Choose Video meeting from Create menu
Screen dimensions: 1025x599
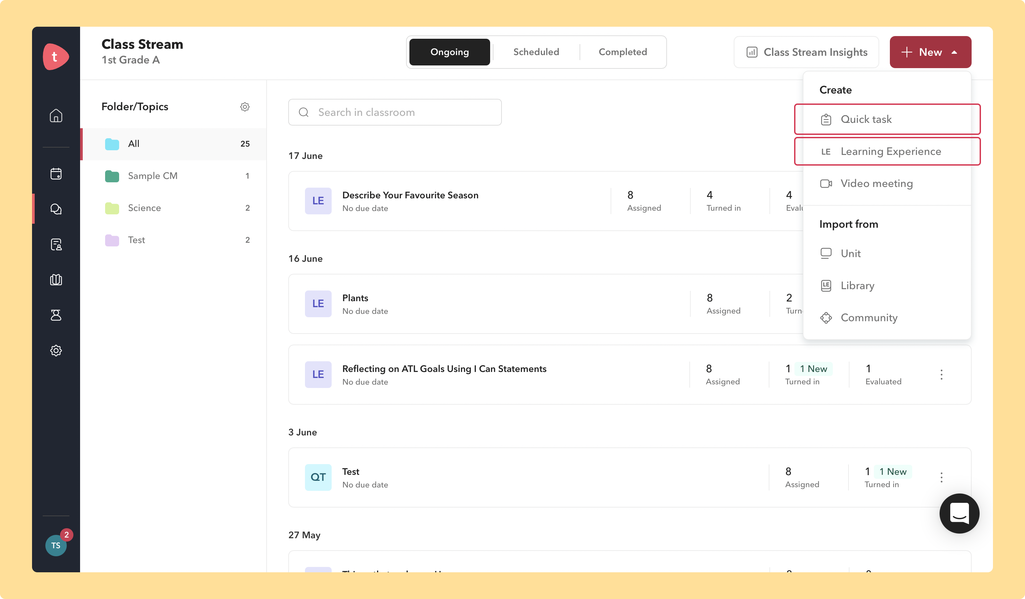point(876,184)
